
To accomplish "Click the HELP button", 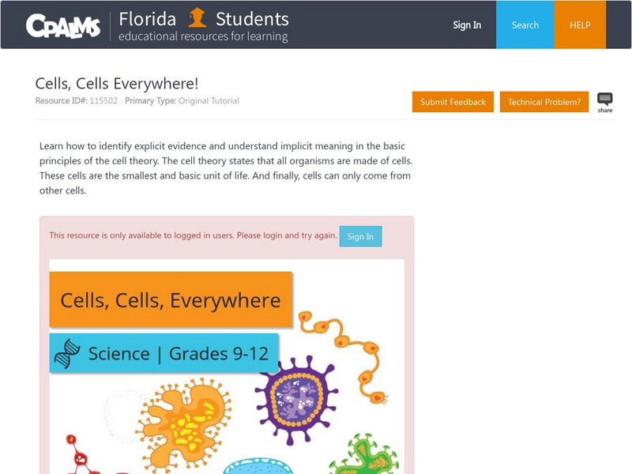I will (x=581, y=24).
